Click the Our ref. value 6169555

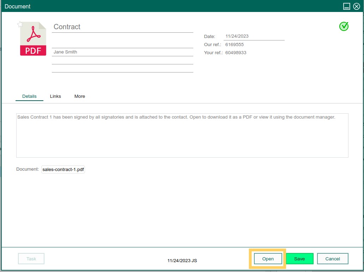coord(234,45)
